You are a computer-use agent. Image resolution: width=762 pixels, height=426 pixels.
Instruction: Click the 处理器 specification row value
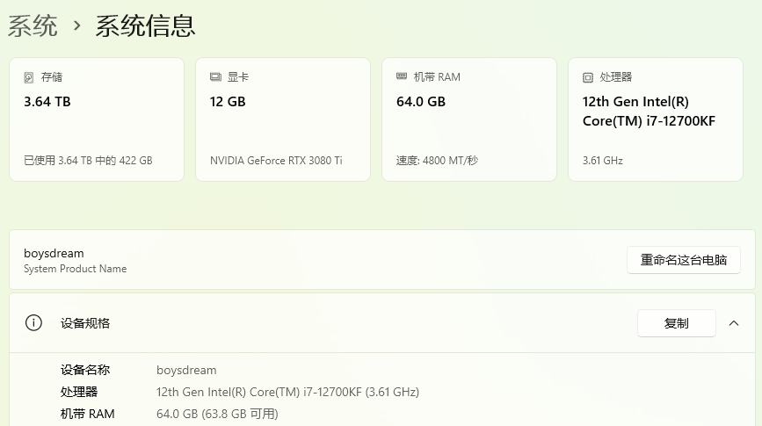click(287, 392)
